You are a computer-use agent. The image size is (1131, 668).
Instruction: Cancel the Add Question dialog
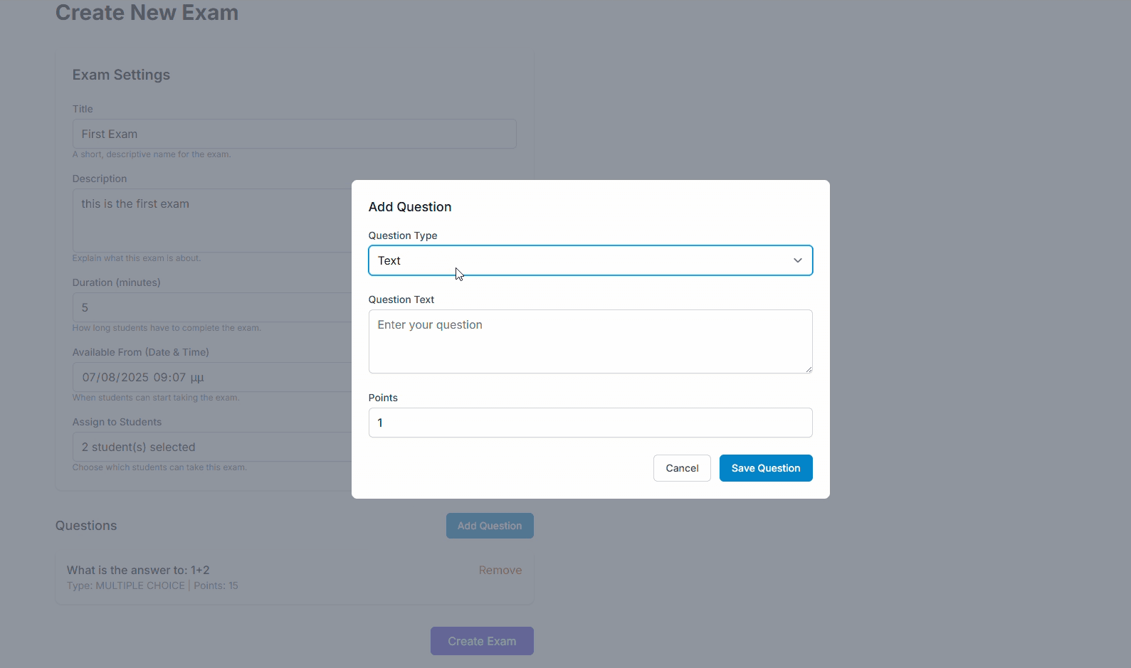point(682,468)
